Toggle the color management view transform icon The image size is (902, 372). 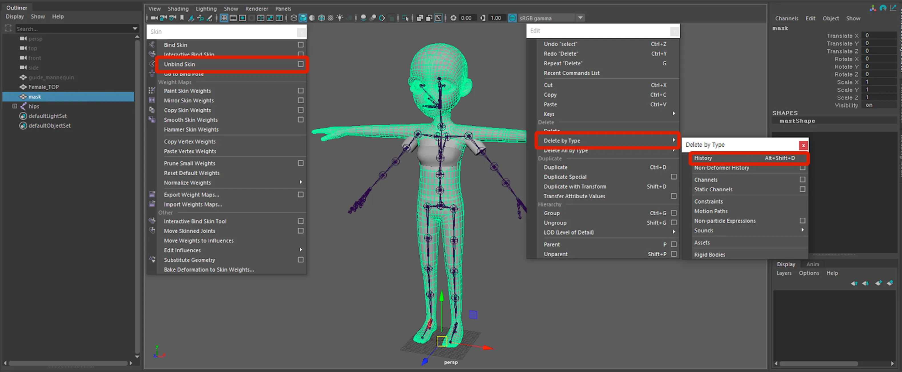click(x=512, y=18)
